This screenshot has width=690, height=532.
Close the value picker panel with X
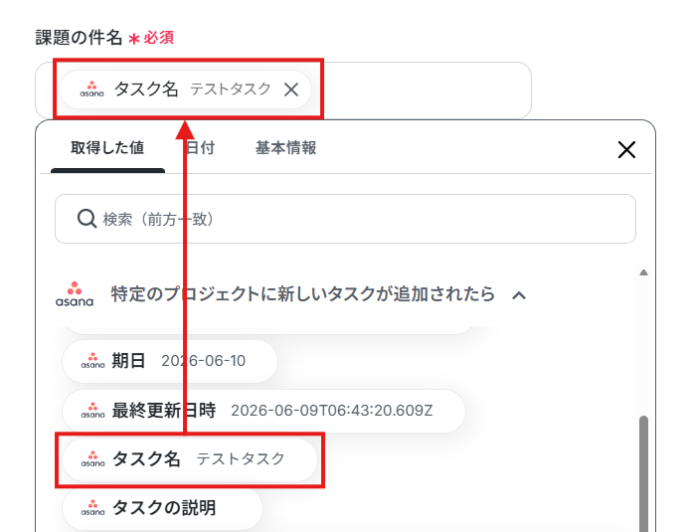pyautogui.click(x=626, y=149)
